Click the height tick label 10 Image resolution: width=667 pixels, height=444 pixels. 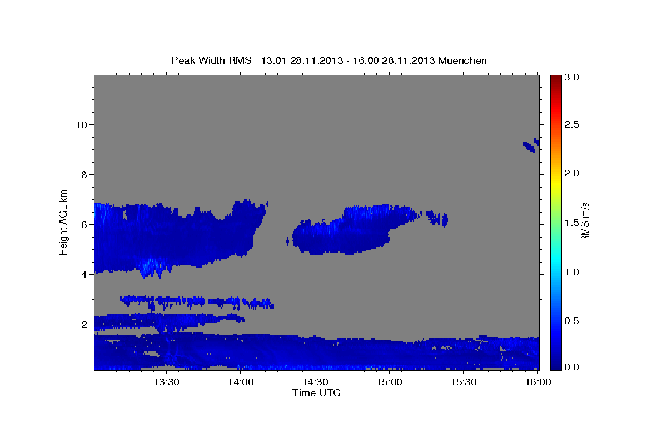point(82,124)
